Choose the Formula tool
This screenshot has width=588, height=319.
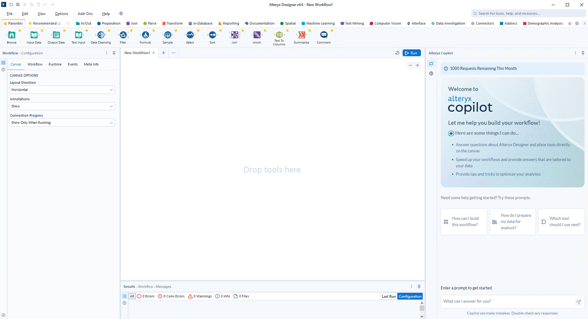pos(145,35)
